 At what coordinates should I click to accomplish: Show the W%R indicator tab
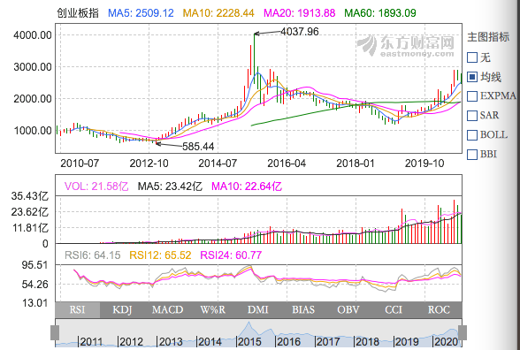tap(213, 310)
